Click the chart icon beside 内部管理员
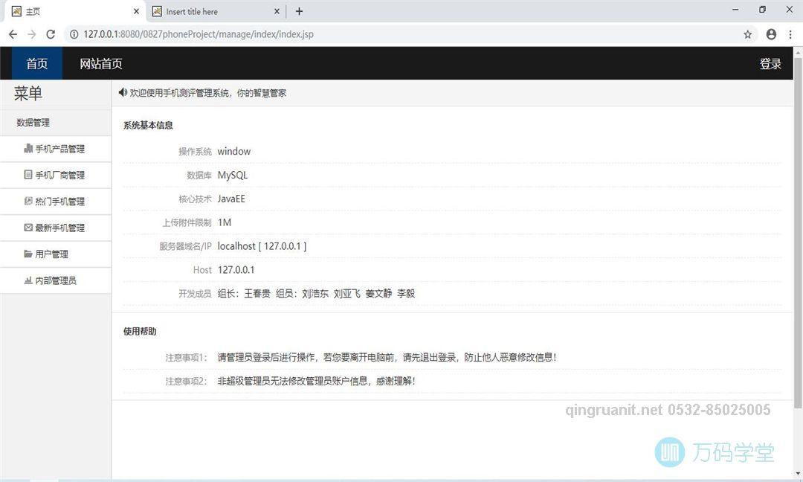803x482 pixels. click(26, 280)
